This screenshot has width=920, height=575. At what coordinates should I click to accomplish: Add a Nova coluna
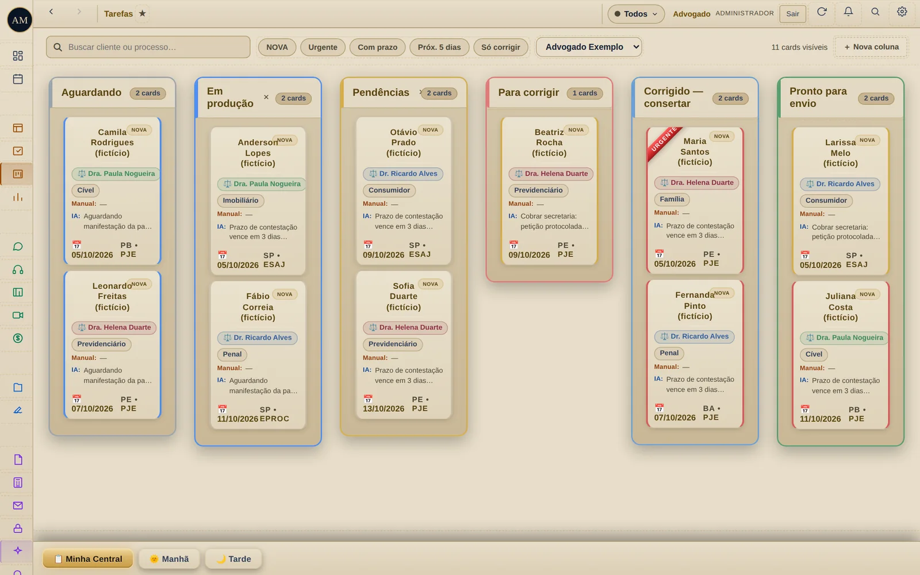[871, 47]
